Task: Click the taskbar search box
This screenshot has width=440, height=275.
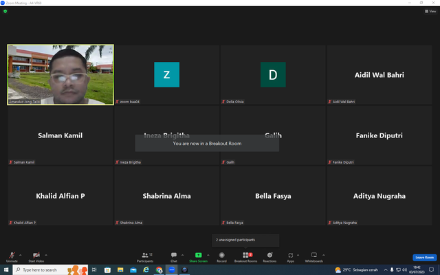Action: [50, 270]
